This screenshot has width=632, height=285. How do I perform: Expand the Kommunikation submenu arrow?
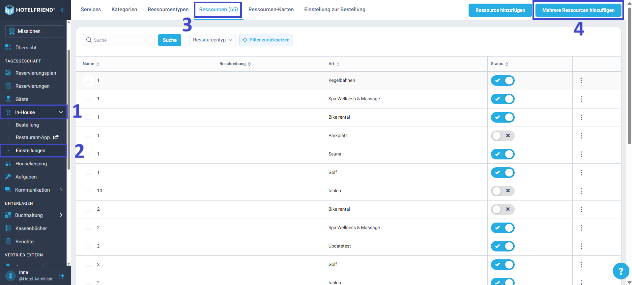tap(61, 190)
